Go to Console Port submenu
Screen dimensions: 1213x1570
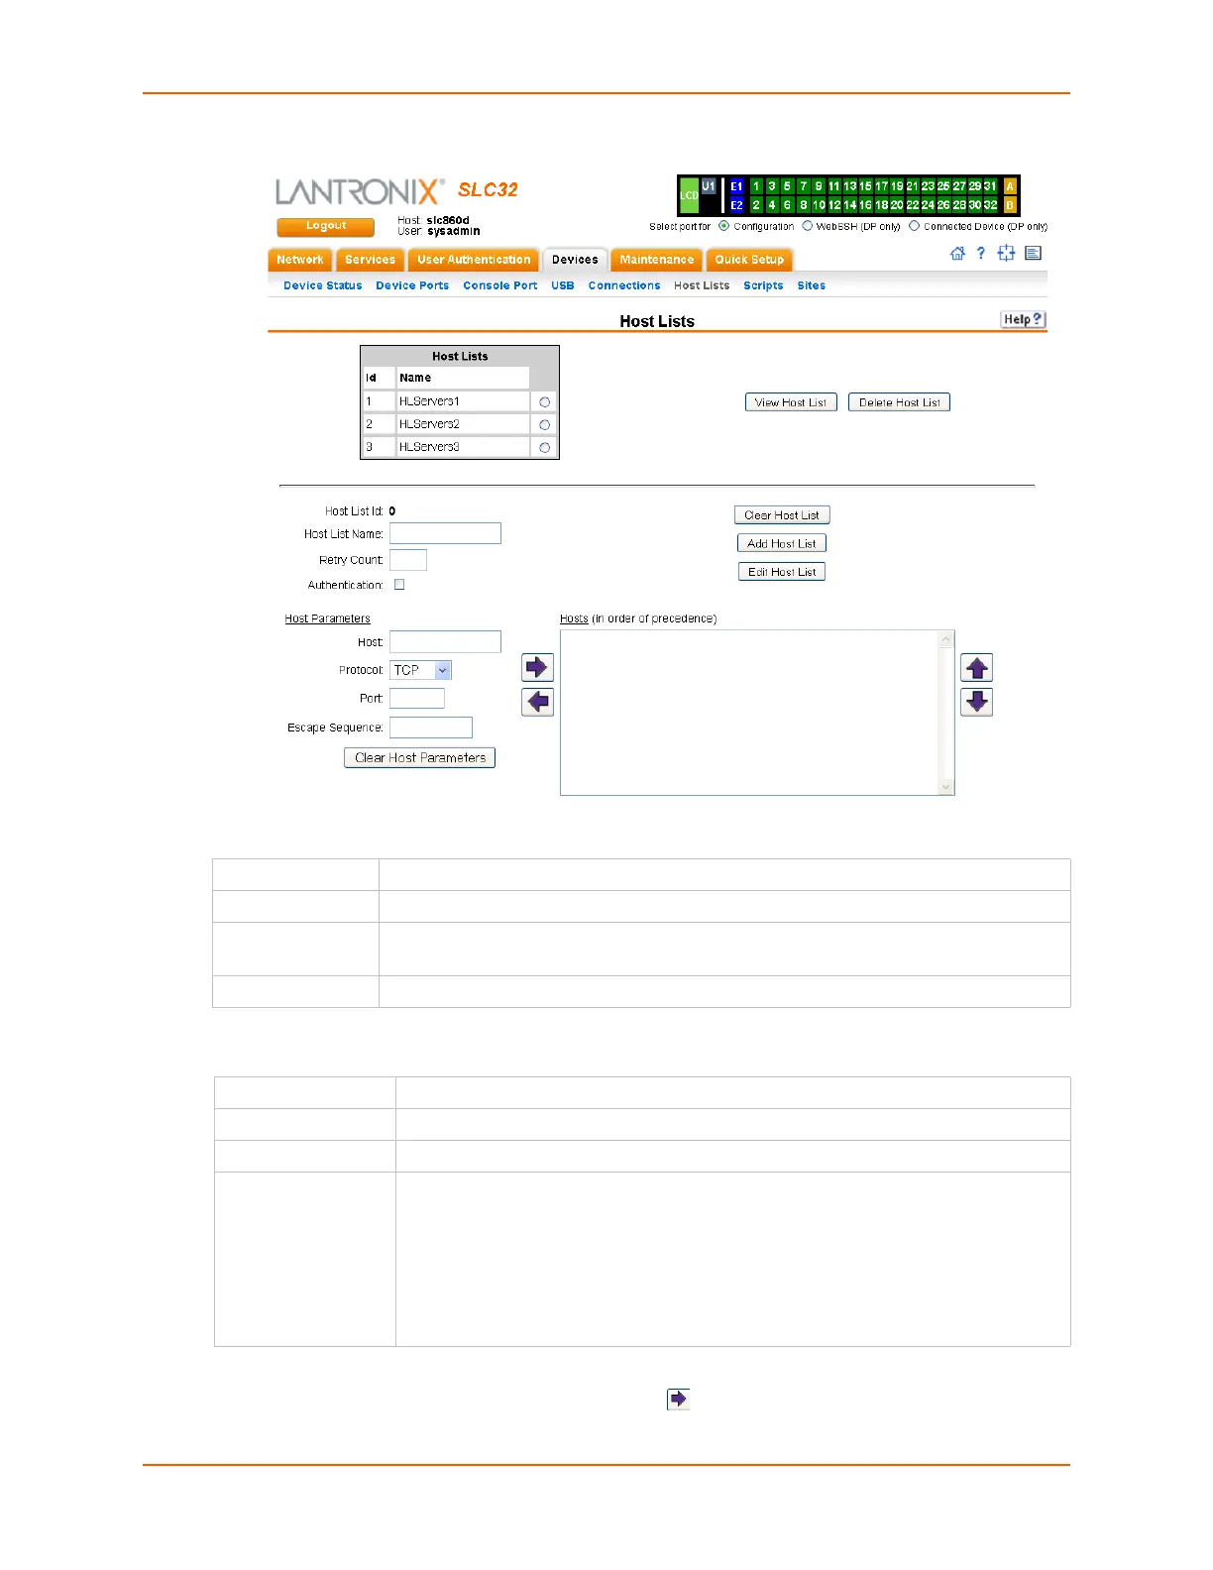[x=499, y=285]
